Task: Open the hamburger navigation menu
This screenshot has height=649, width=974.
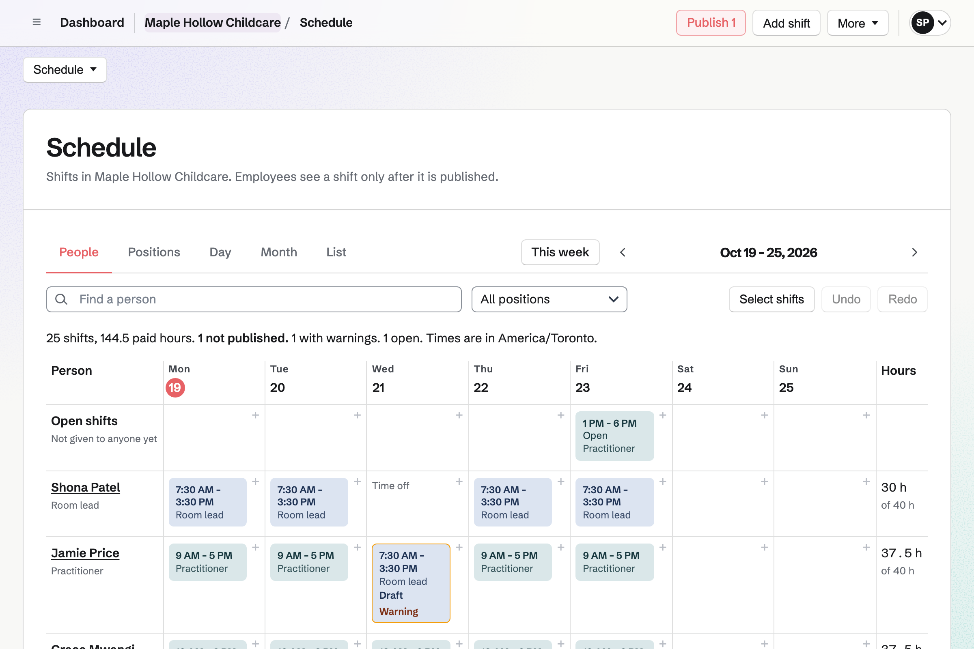Action: [37, 22]
